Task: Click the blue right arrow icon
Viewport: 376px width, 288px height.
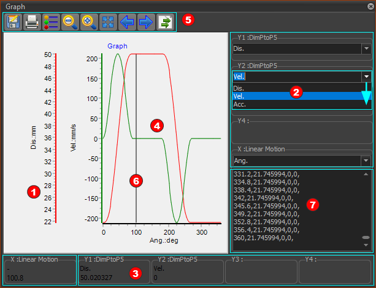Action: (146, 22)
